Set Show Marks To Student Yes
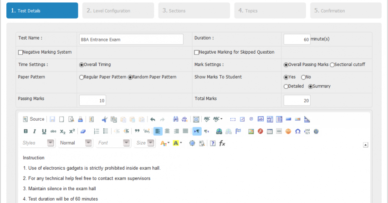 (286, 77)
